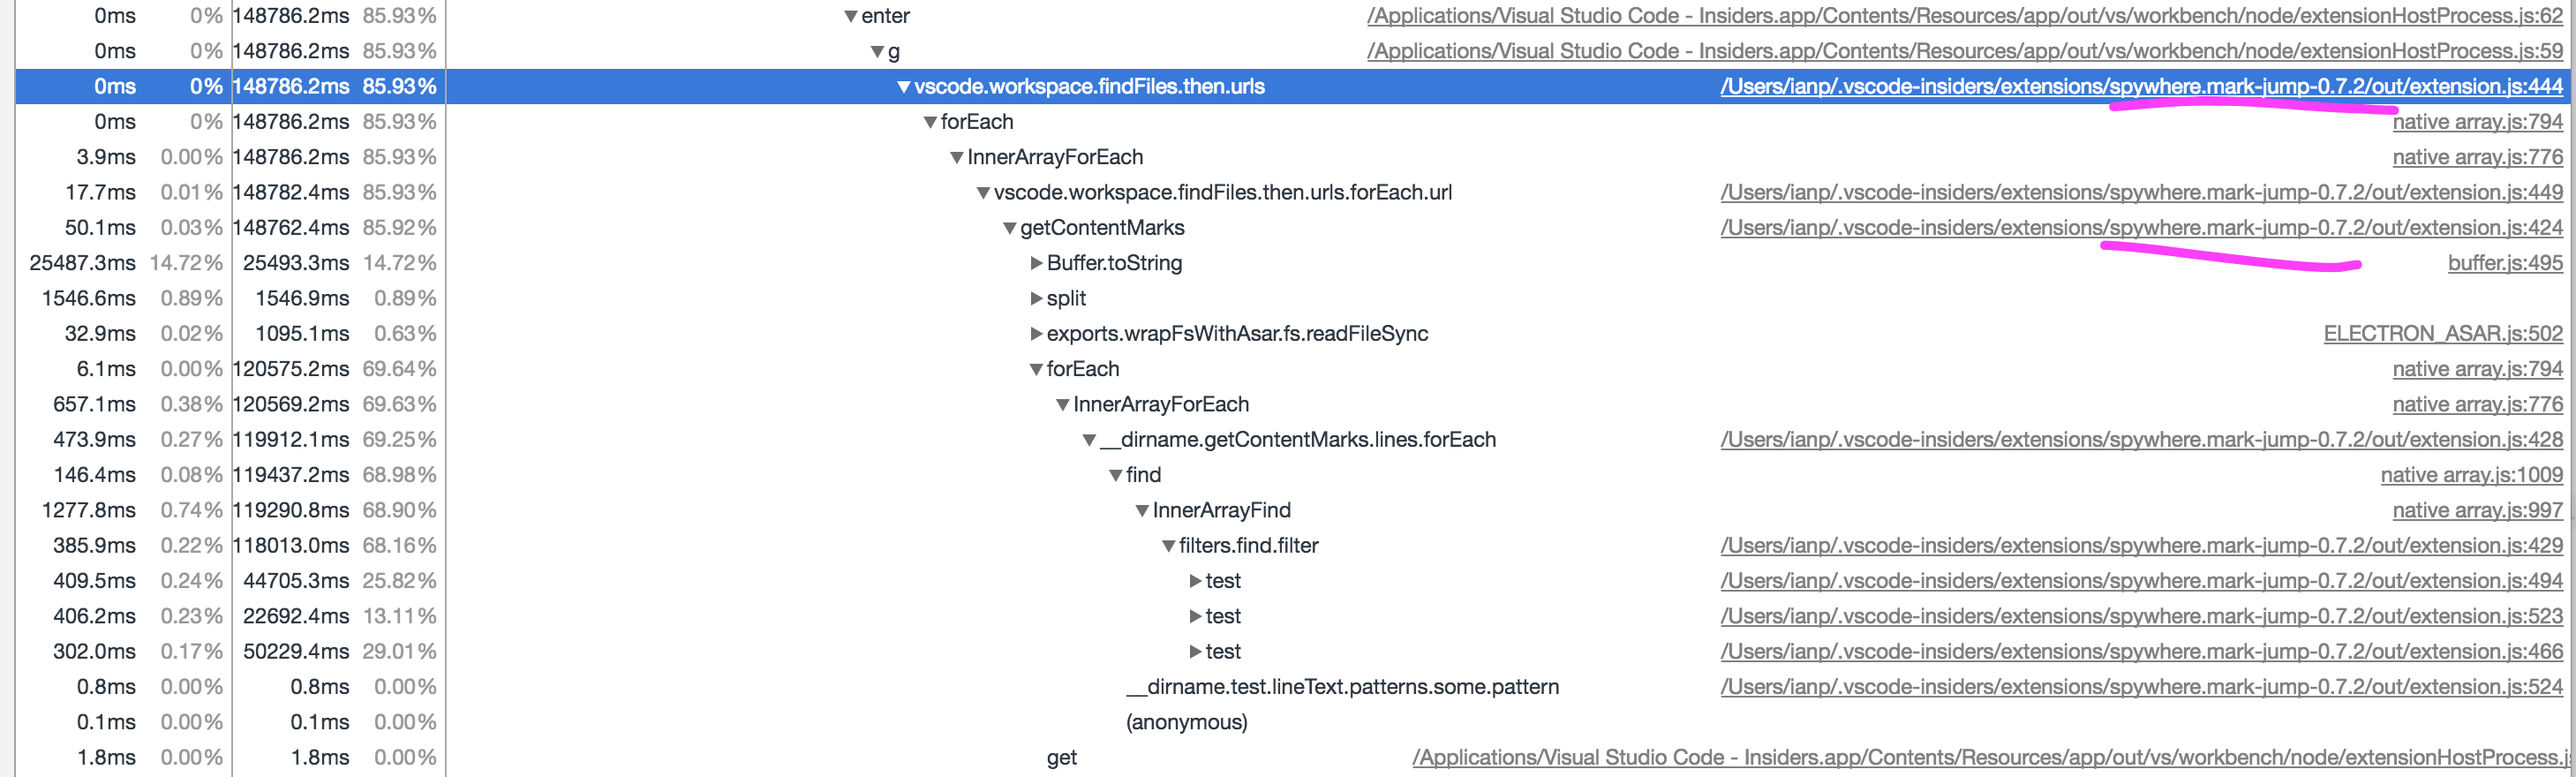2576x777 pixels.
Task: Collapse the g function node
Action: coord(878,51)
